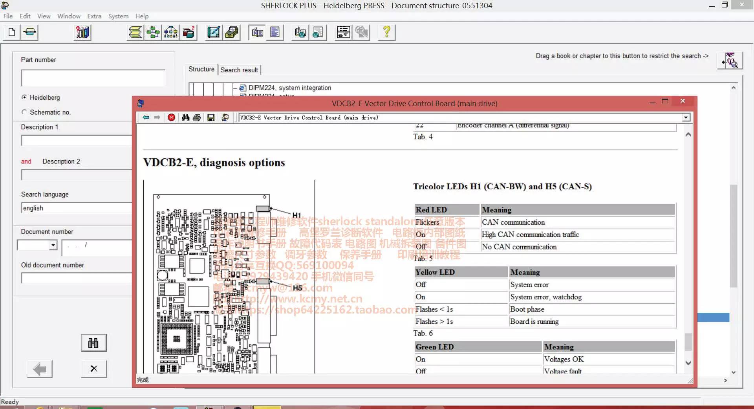
Task: Click the notepad with pen toolbar icon
Action: pos(214,32)
